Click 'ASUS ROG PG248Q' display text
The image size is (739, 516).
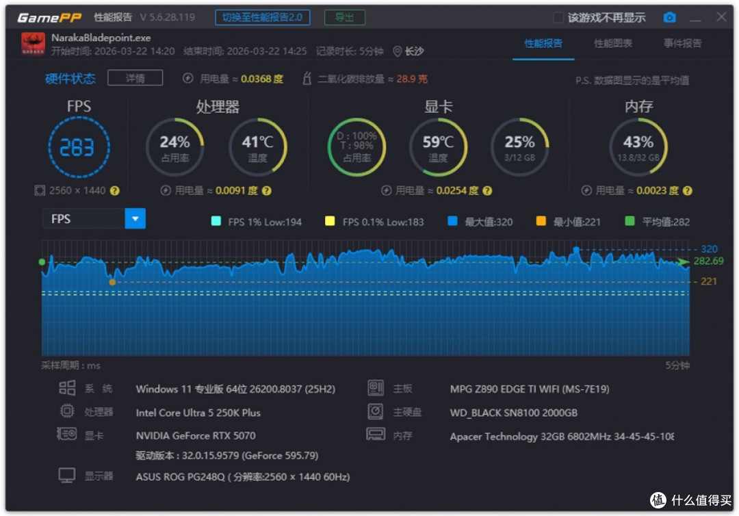click(181, 477)
